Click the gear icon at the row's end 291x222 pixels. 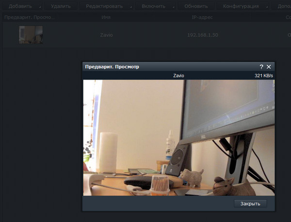click(x=288, y=35)
